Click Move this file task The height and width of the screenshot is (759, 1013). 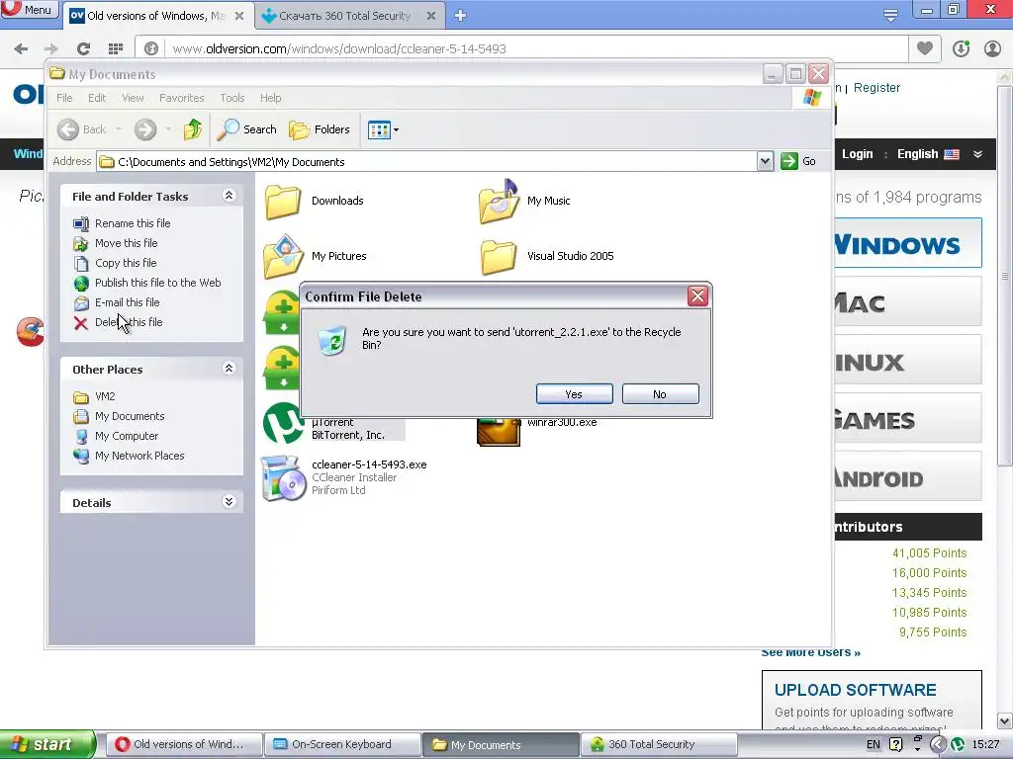(x=126, y=243)
